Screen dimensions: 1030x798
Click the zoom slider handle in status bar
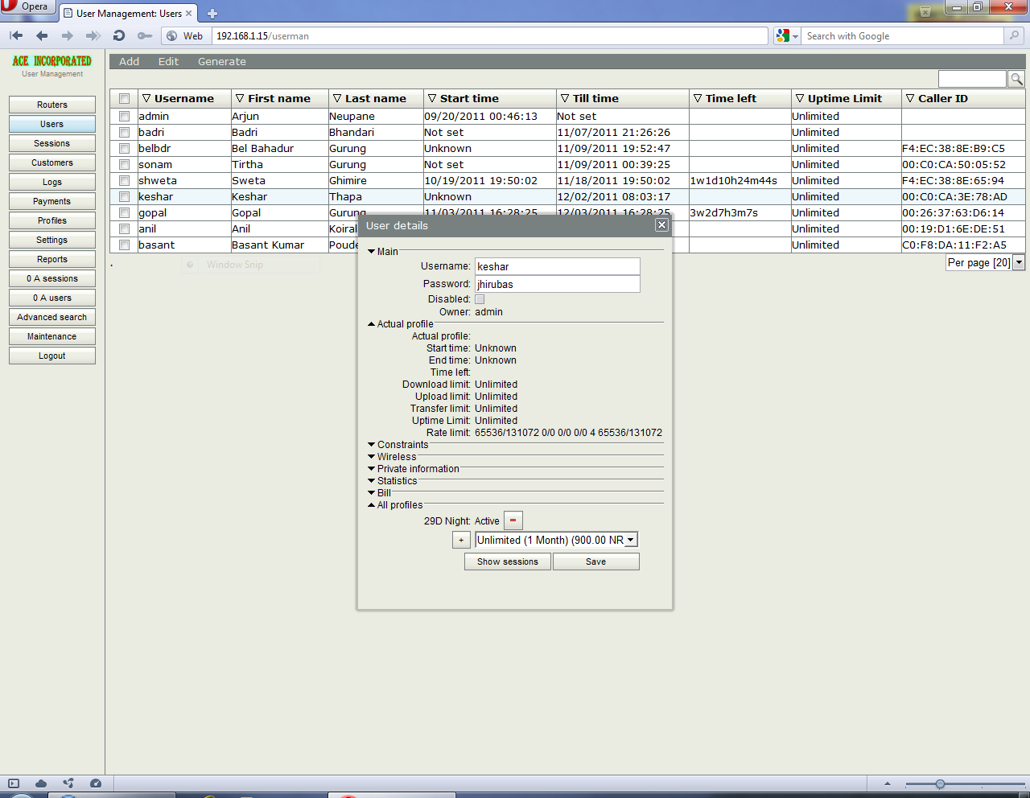[940, 784]
